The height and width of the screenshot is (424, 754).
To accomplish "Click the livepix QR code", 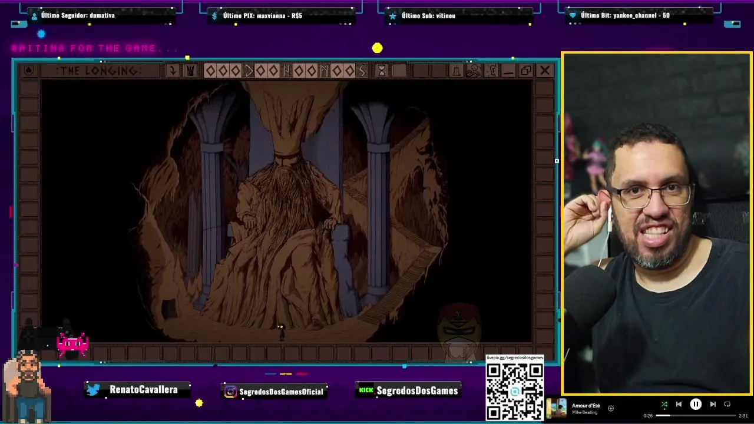I will (x=515, y=391).
